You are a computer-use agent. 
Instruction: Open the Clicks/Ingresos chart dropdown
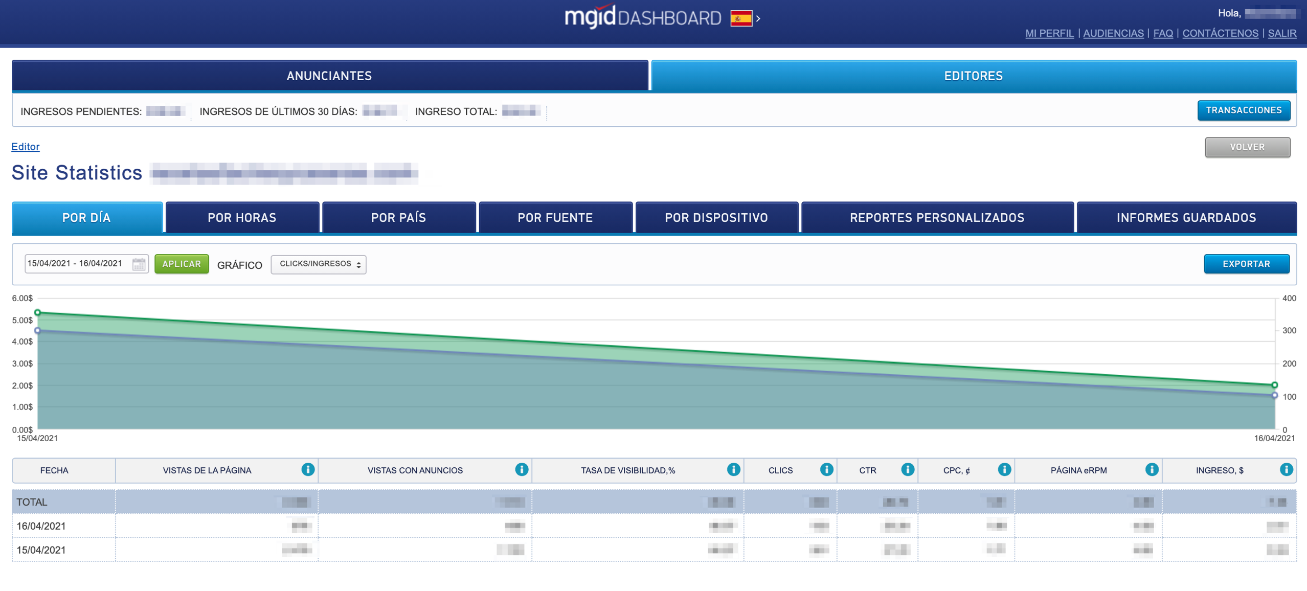click(x=318, y=264)
